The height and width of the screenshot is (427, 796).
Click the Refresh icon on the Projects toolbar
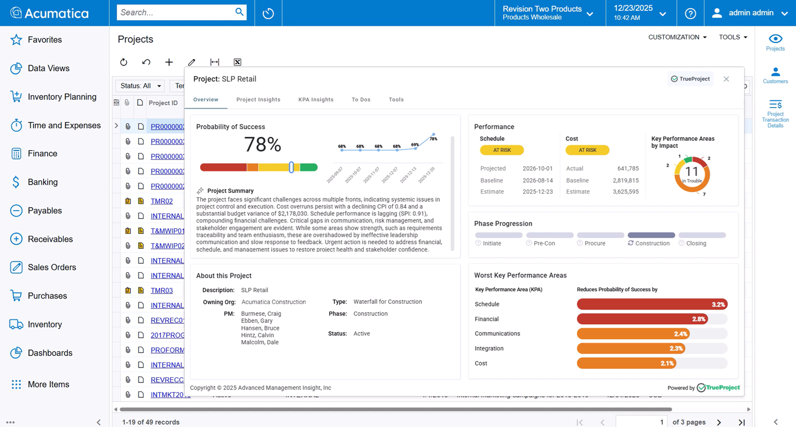[x=123, y=62]
